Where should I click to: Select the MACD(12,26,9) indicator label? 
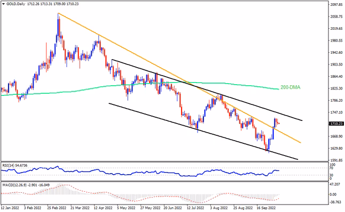pos(14,185)
